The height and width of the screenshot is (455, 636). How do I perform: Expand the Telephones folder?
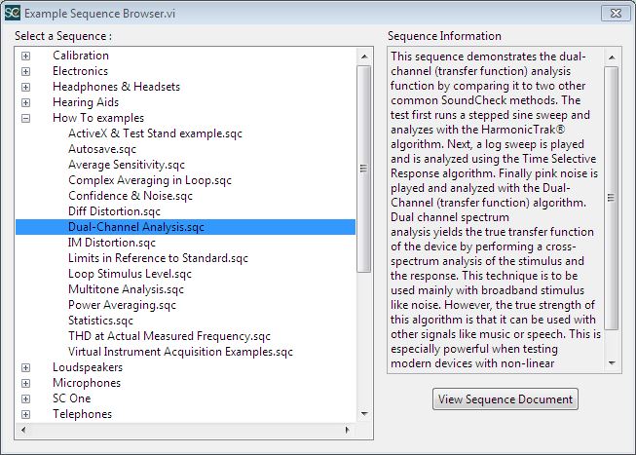(25, 414)
